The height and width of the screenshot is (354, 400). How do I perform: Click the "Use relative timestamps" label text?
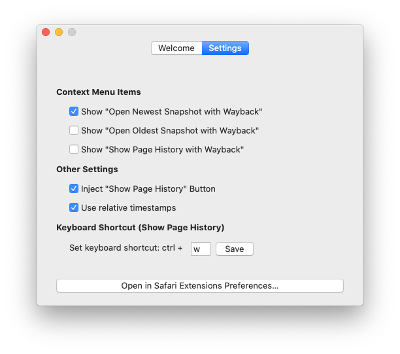129,207
